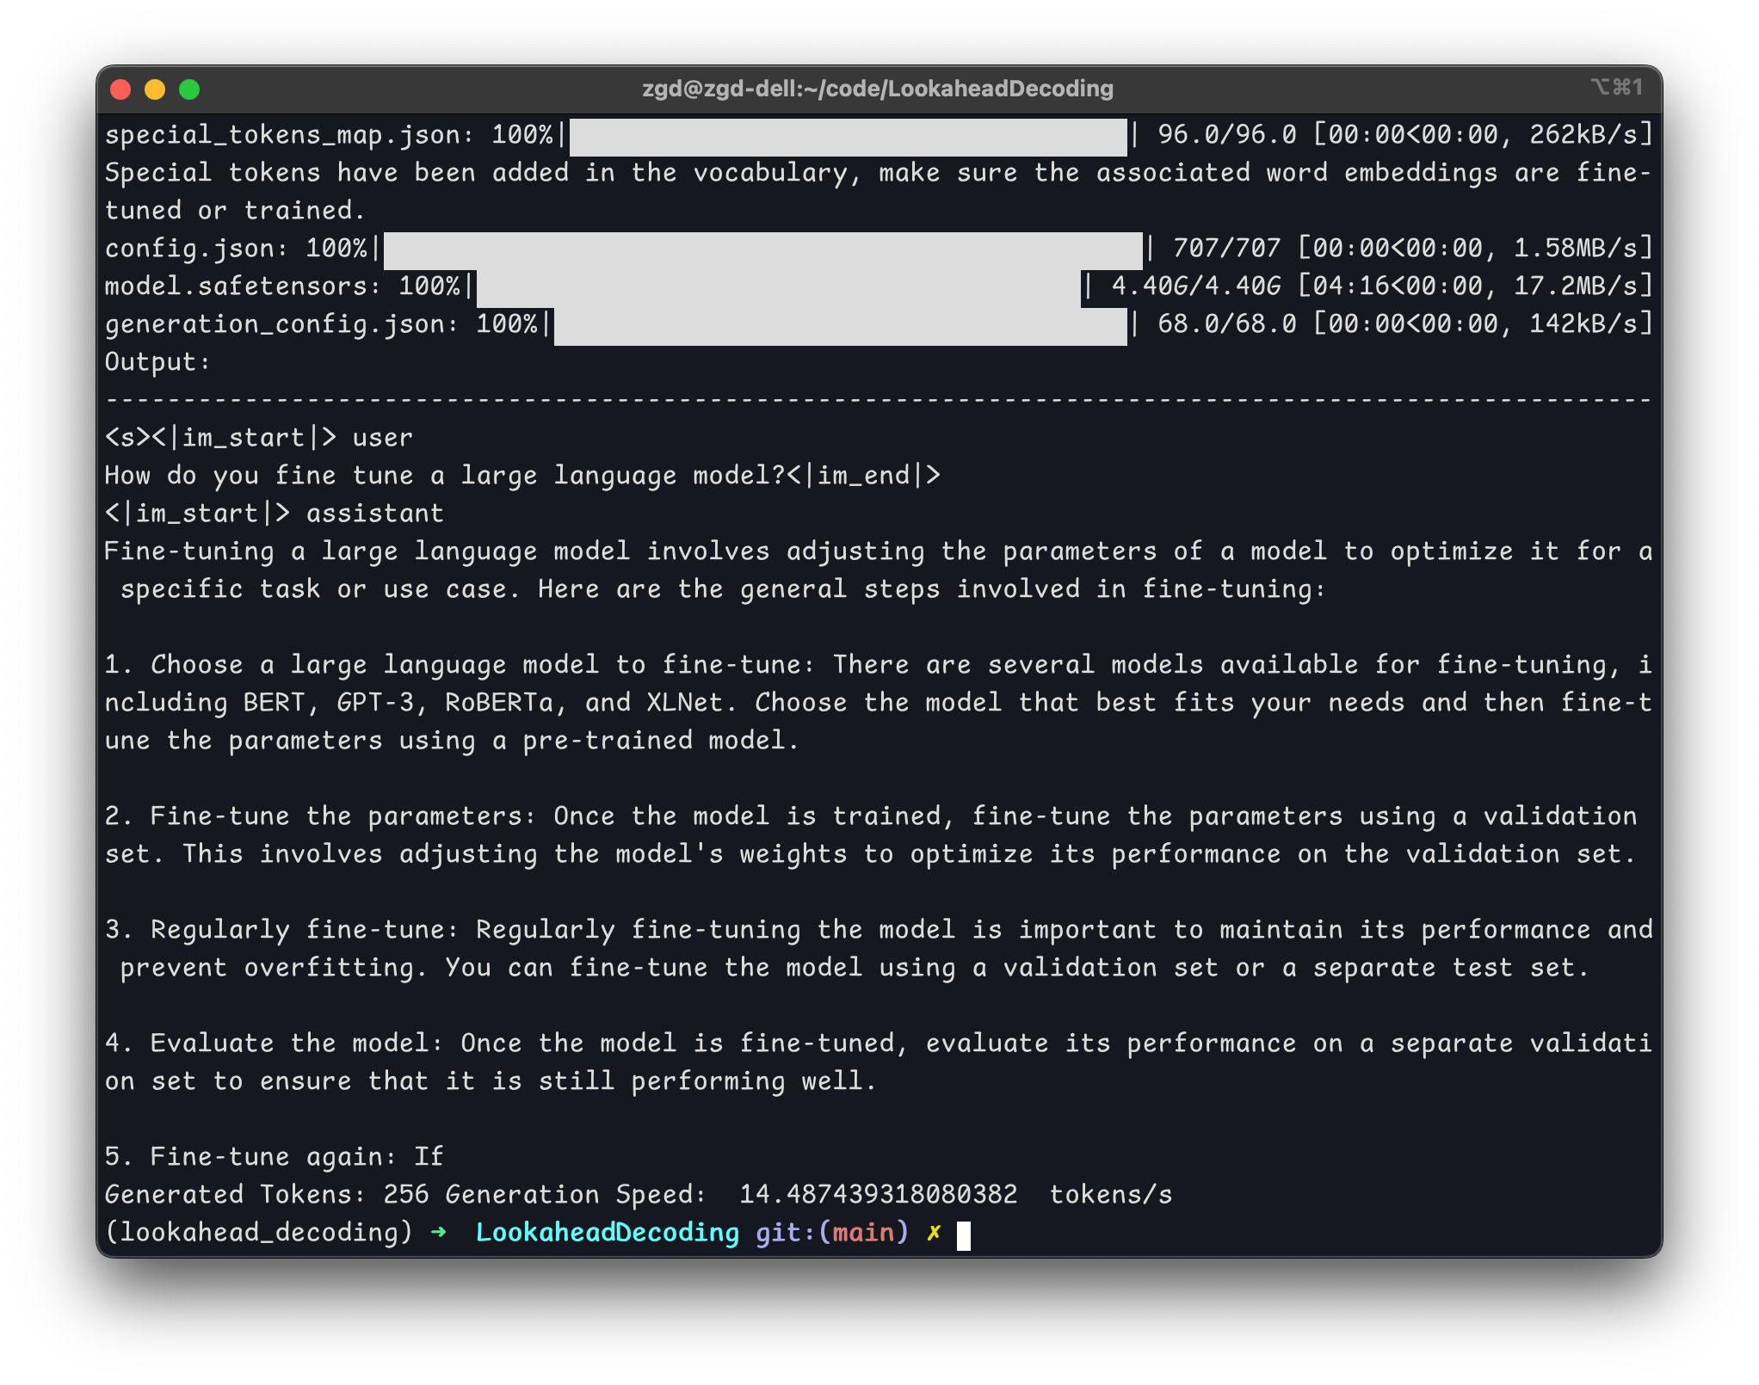This screenshot has height=1385, width=1759.
Task: Click '96.0/96.0' size value
Action: (x=1226, y=135)
